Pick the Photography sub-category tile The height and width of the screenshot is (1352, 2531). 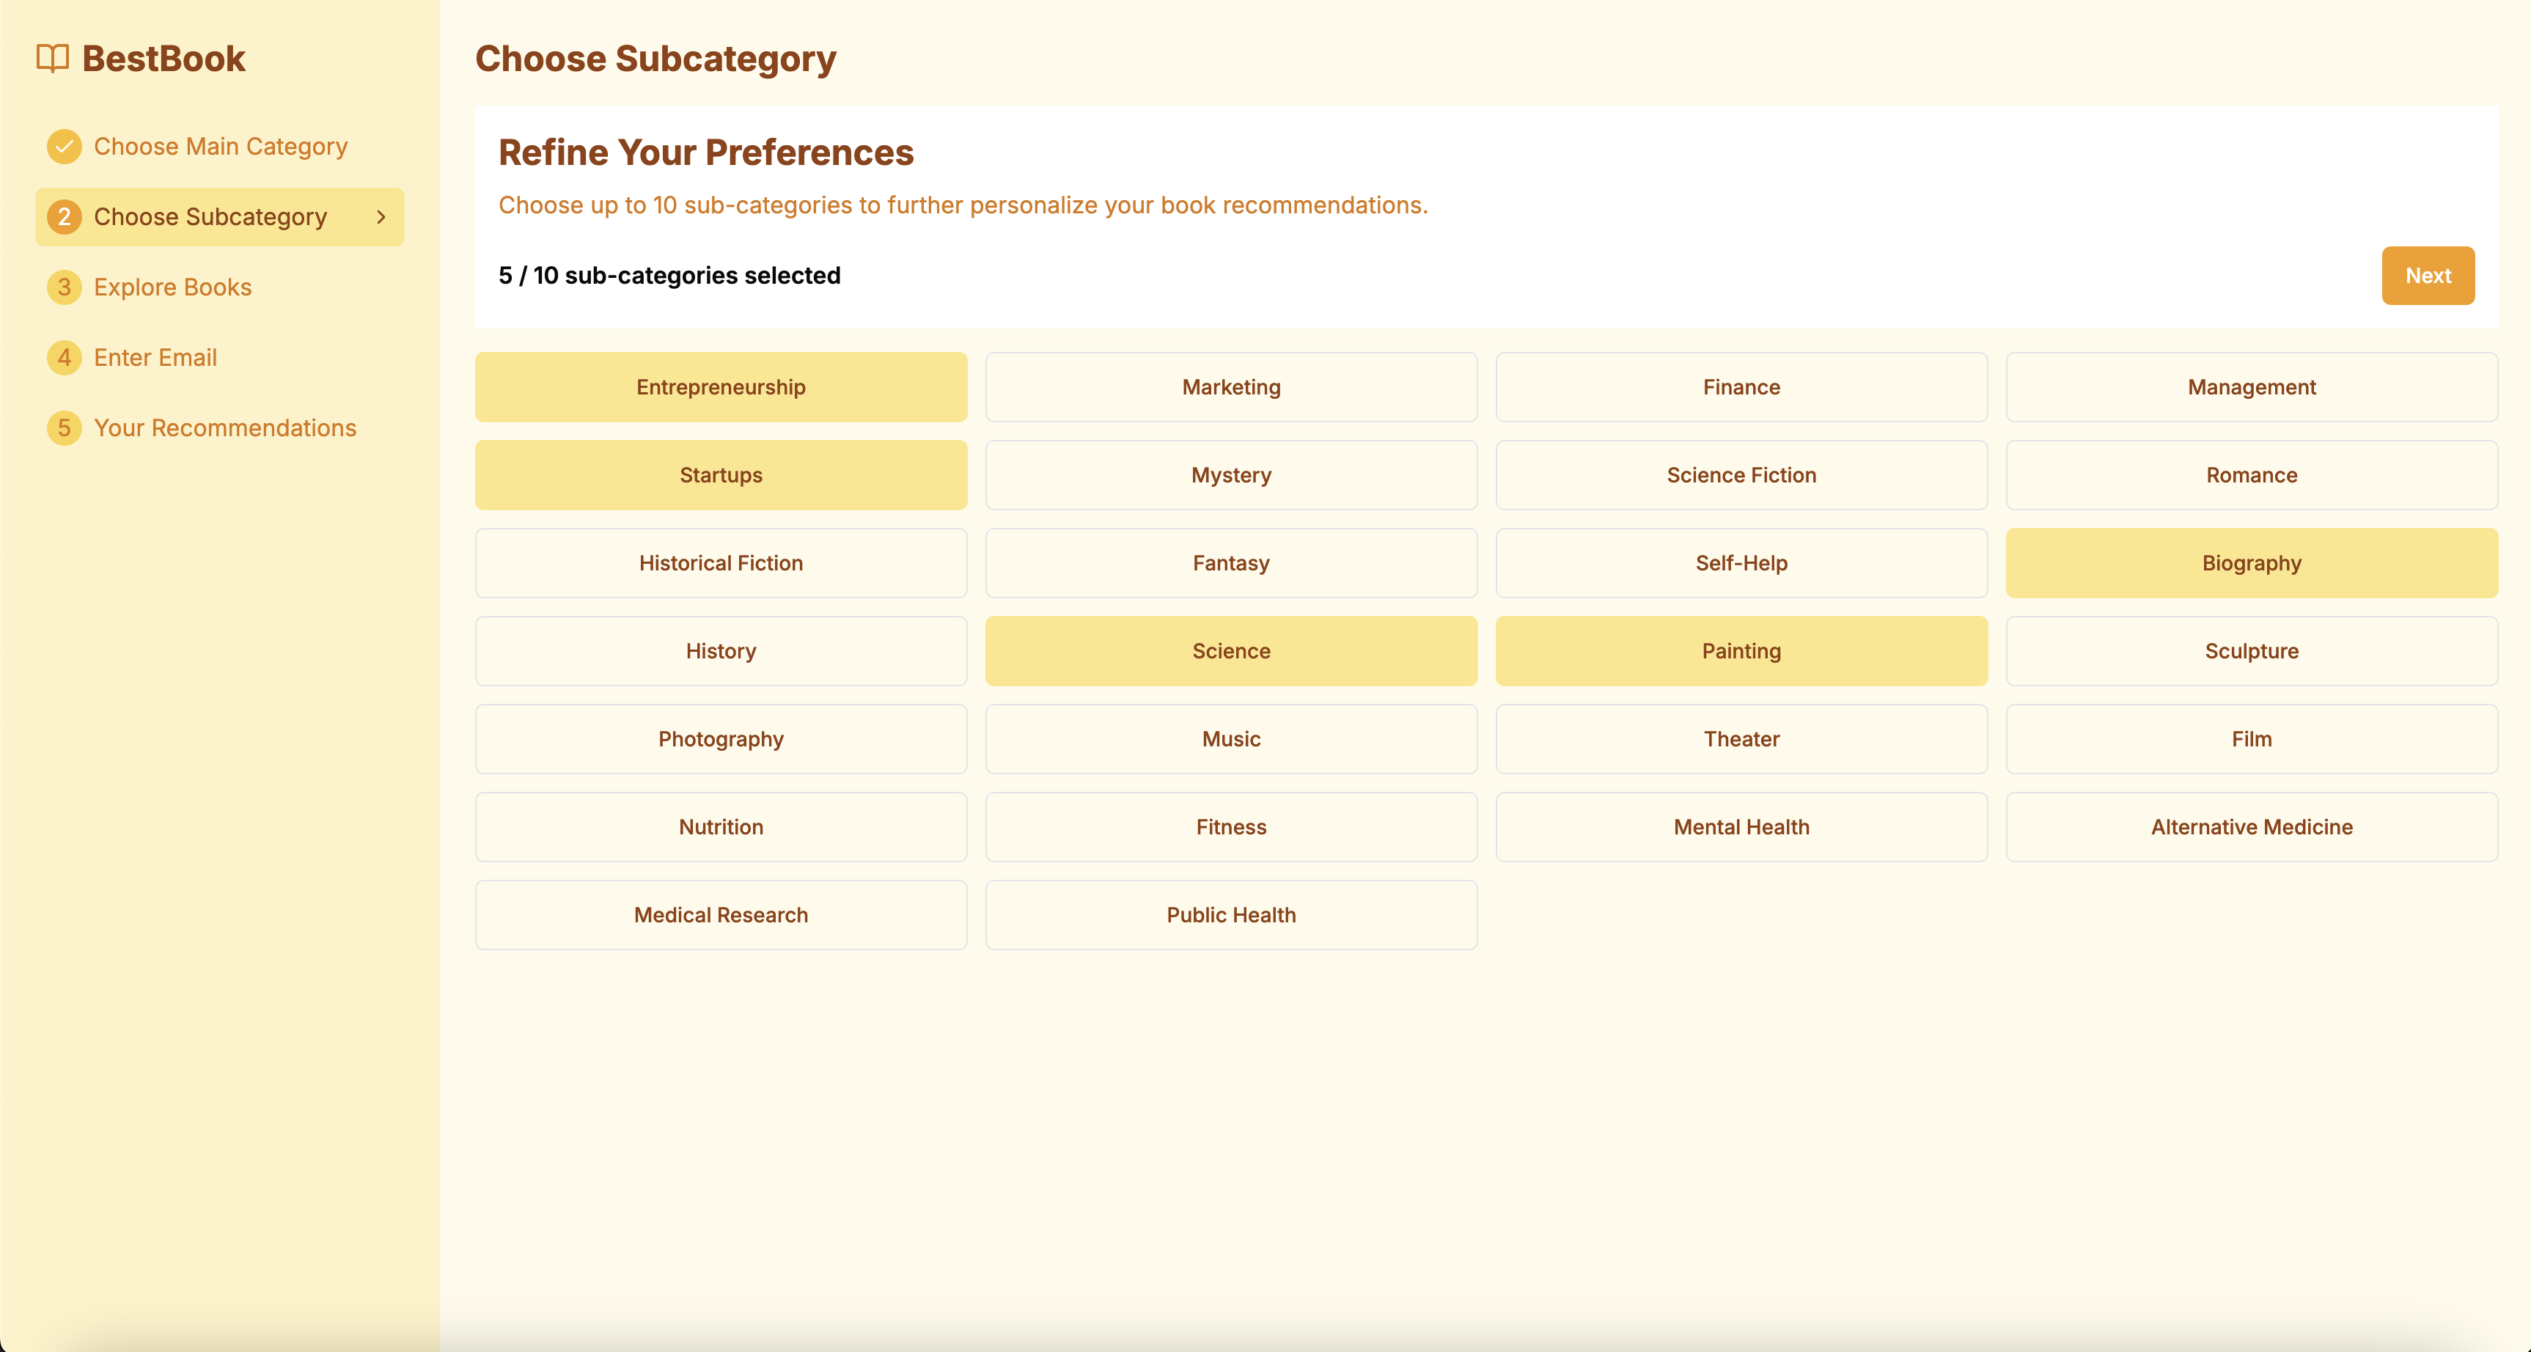pyautogui.click(x=720, y=739)
